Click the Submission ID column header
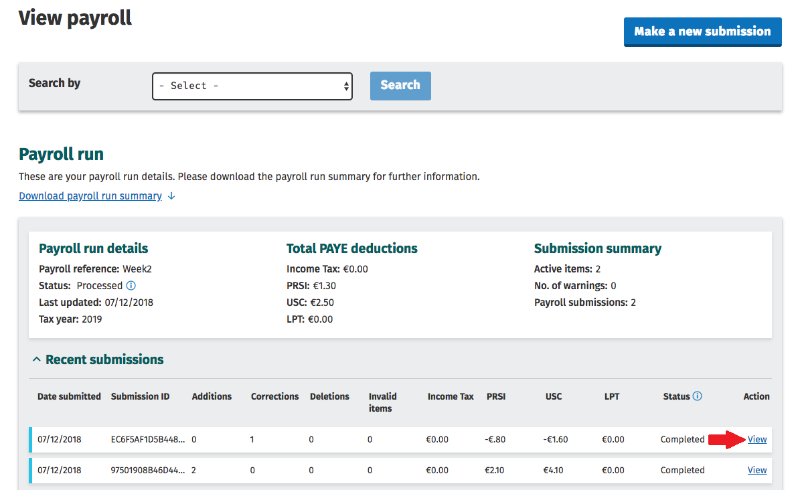The height and width of the screenshot is (490, 800). 141,396
